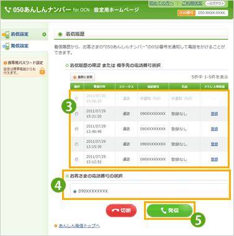The height and width of the screenshot is (236, 234).
Task: Select radio for 2011/07/30 15:06:28 call
Action: (x=76, y=99)
